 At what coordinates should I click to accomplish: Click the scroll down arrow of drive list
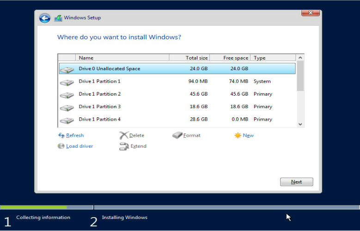pyautogui.click(x=300, y=124)
